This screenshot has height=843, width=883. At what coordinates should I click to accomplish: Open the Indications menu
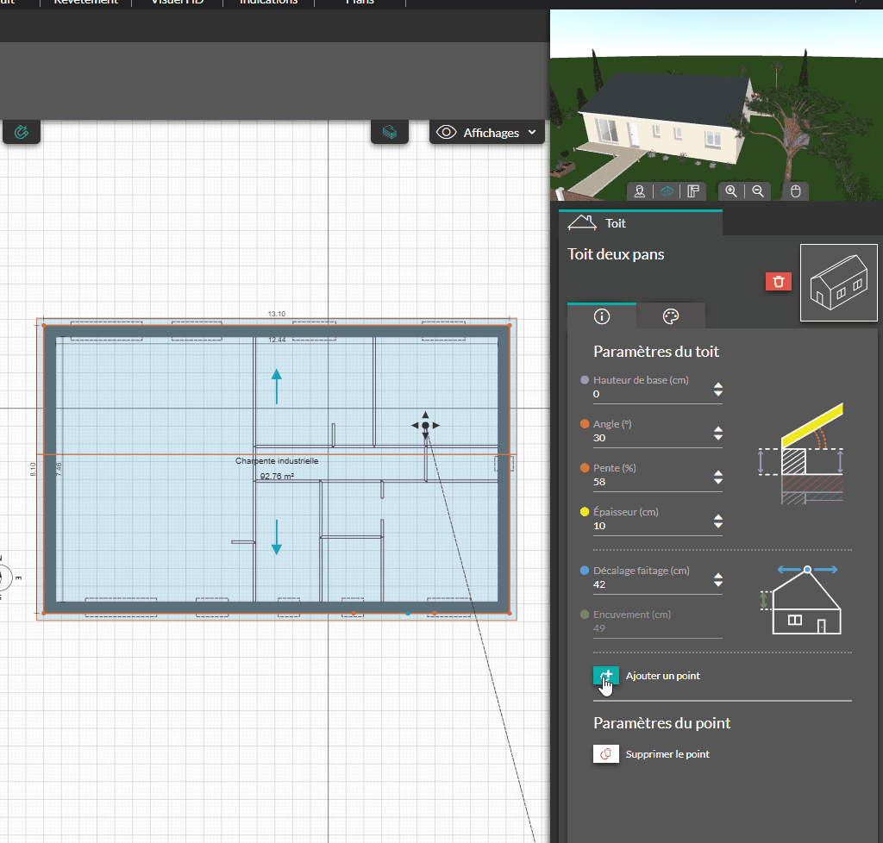(x=268, y=3)
